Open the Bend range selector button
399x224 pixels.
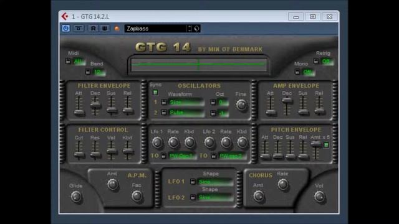tap(88, 72)
